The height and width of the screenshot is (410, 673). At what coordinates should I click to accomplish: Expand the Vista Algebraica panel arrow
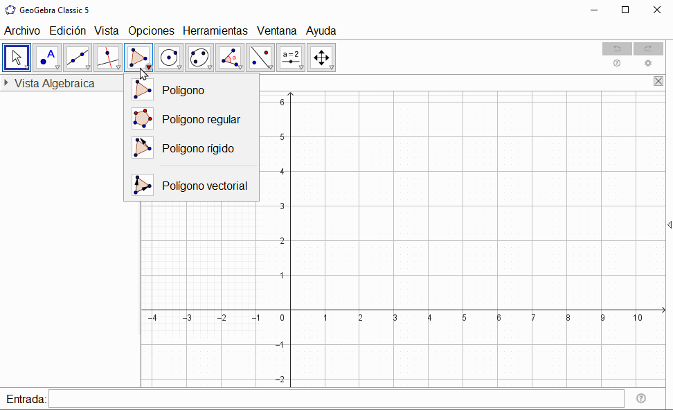(x=7, y=83)
